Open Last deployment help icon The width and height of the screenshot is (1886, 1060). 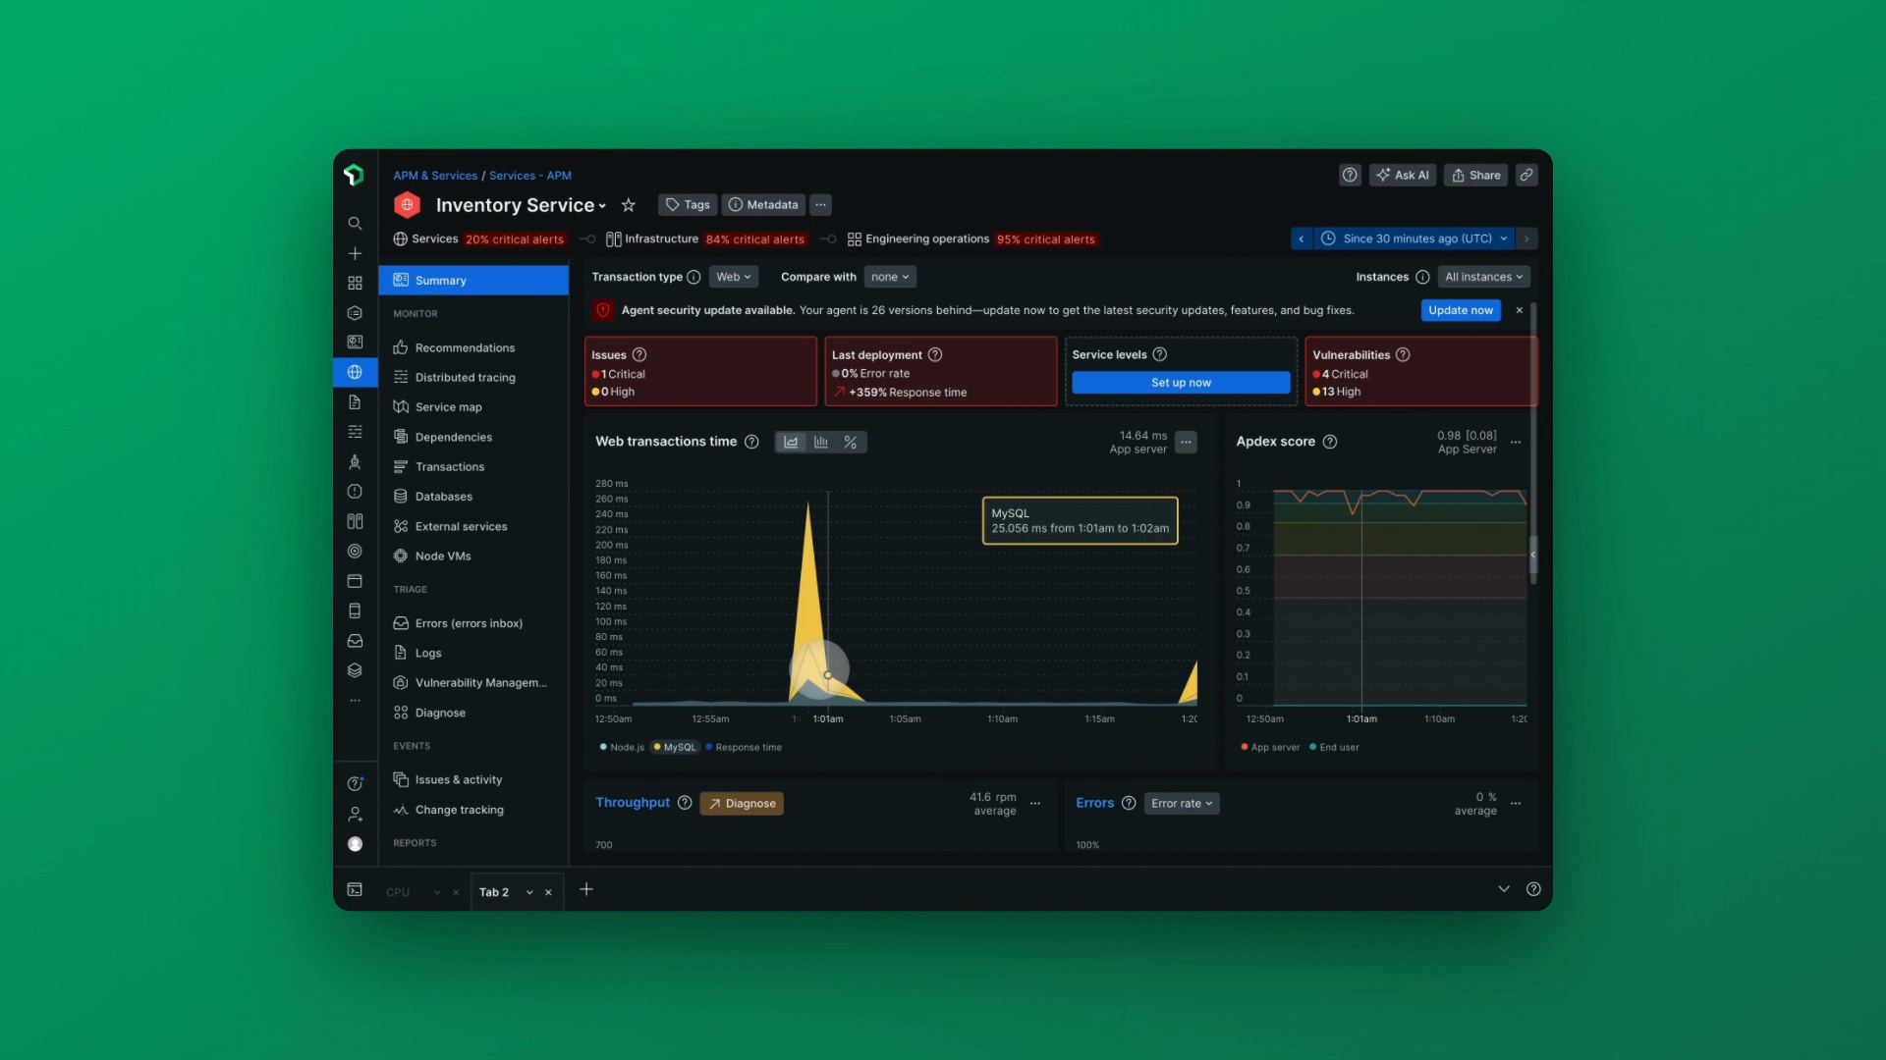(935, 354)
